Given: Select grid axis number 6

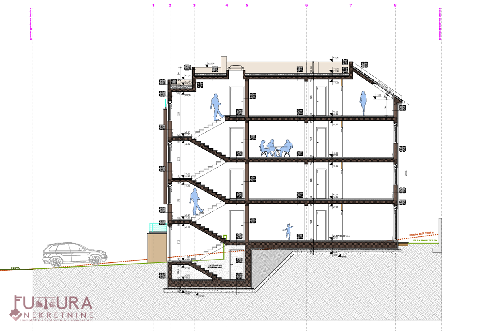Looking at the screenshot, I should tap(306, 5).
